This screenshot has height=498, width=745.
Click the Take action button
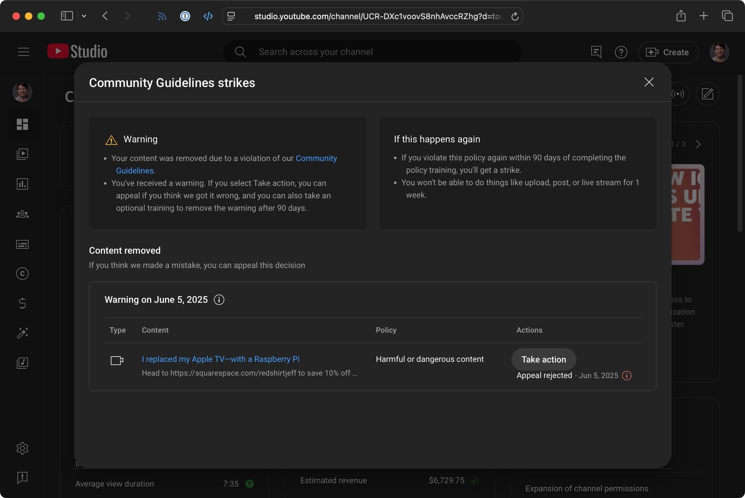coord(543,359)
